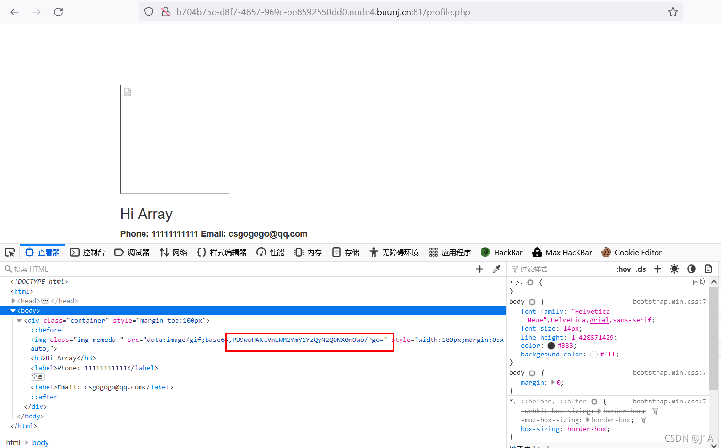Toggle the :hov pseudo-class panel
Image resolution: width=721 pixels, height=448 pixels.
[624, 269]
